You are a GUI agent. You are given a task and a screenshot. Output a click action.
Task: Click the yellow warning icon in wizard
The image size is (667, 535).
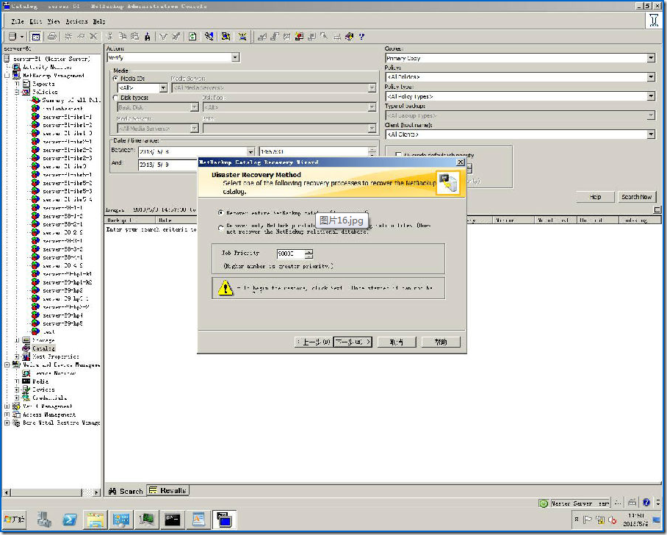pyautogui.click(x=226, y=288)
